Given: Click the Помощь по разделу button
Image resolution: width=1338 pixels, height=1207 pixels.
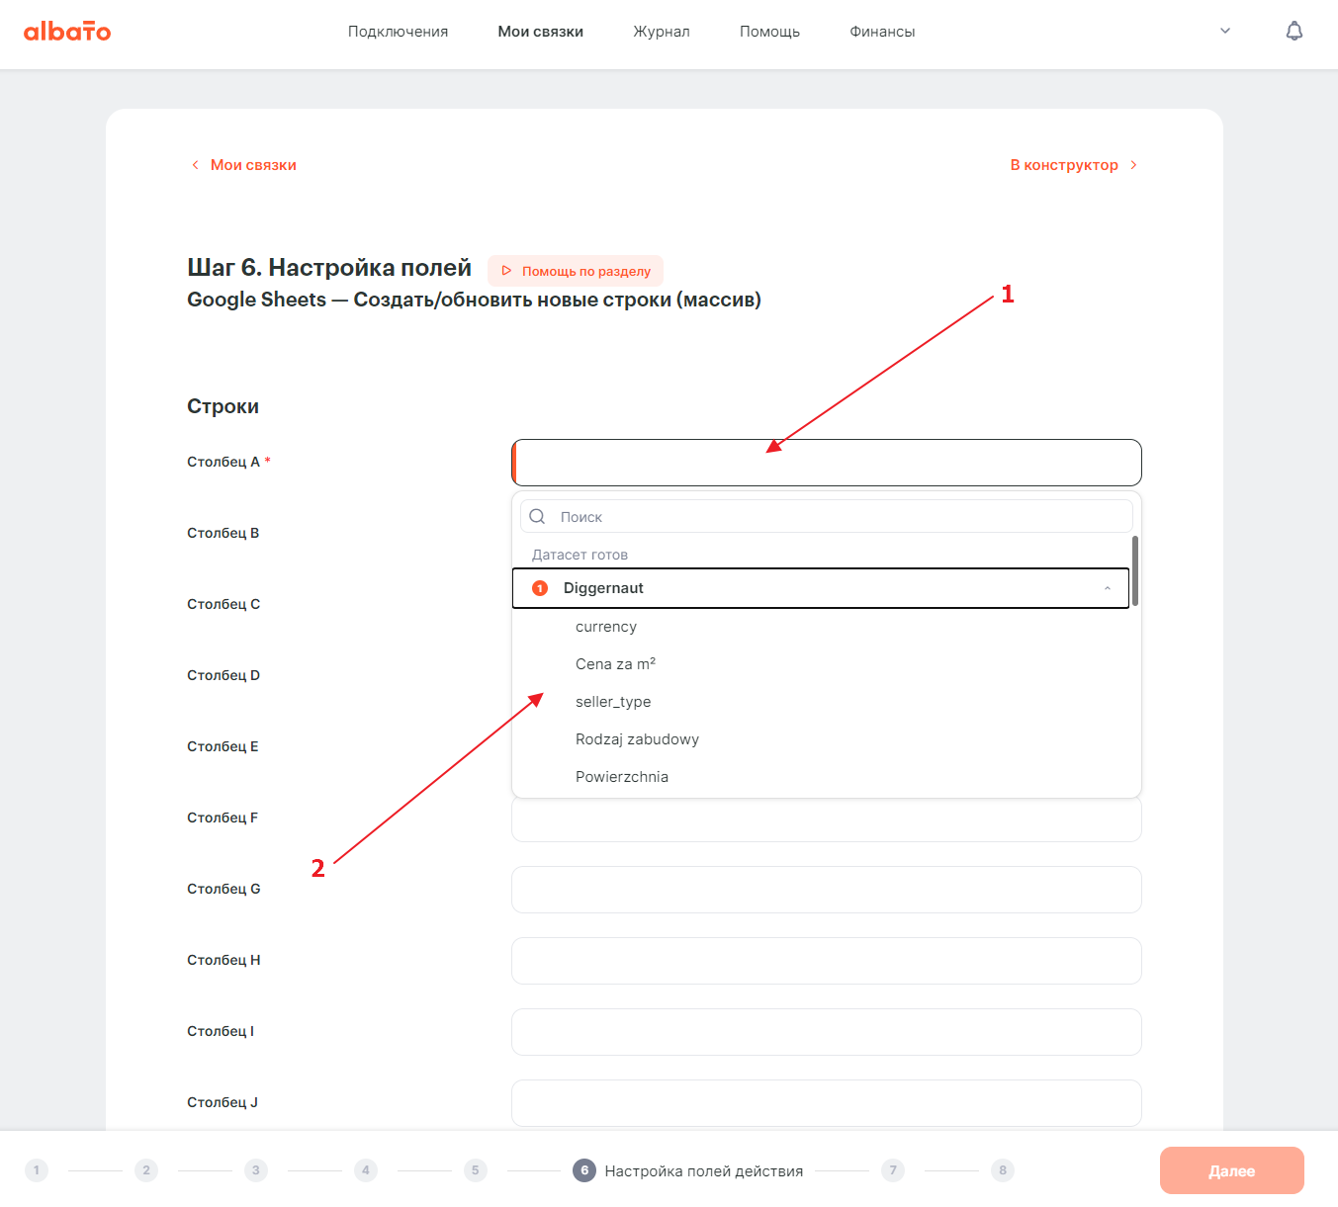Looking at the screenshot, I should 576,271.
